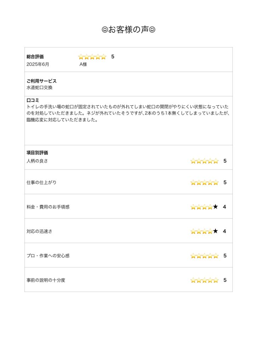
Task: Click the smiley face before お客様の声 title
Action: point(105,30)
